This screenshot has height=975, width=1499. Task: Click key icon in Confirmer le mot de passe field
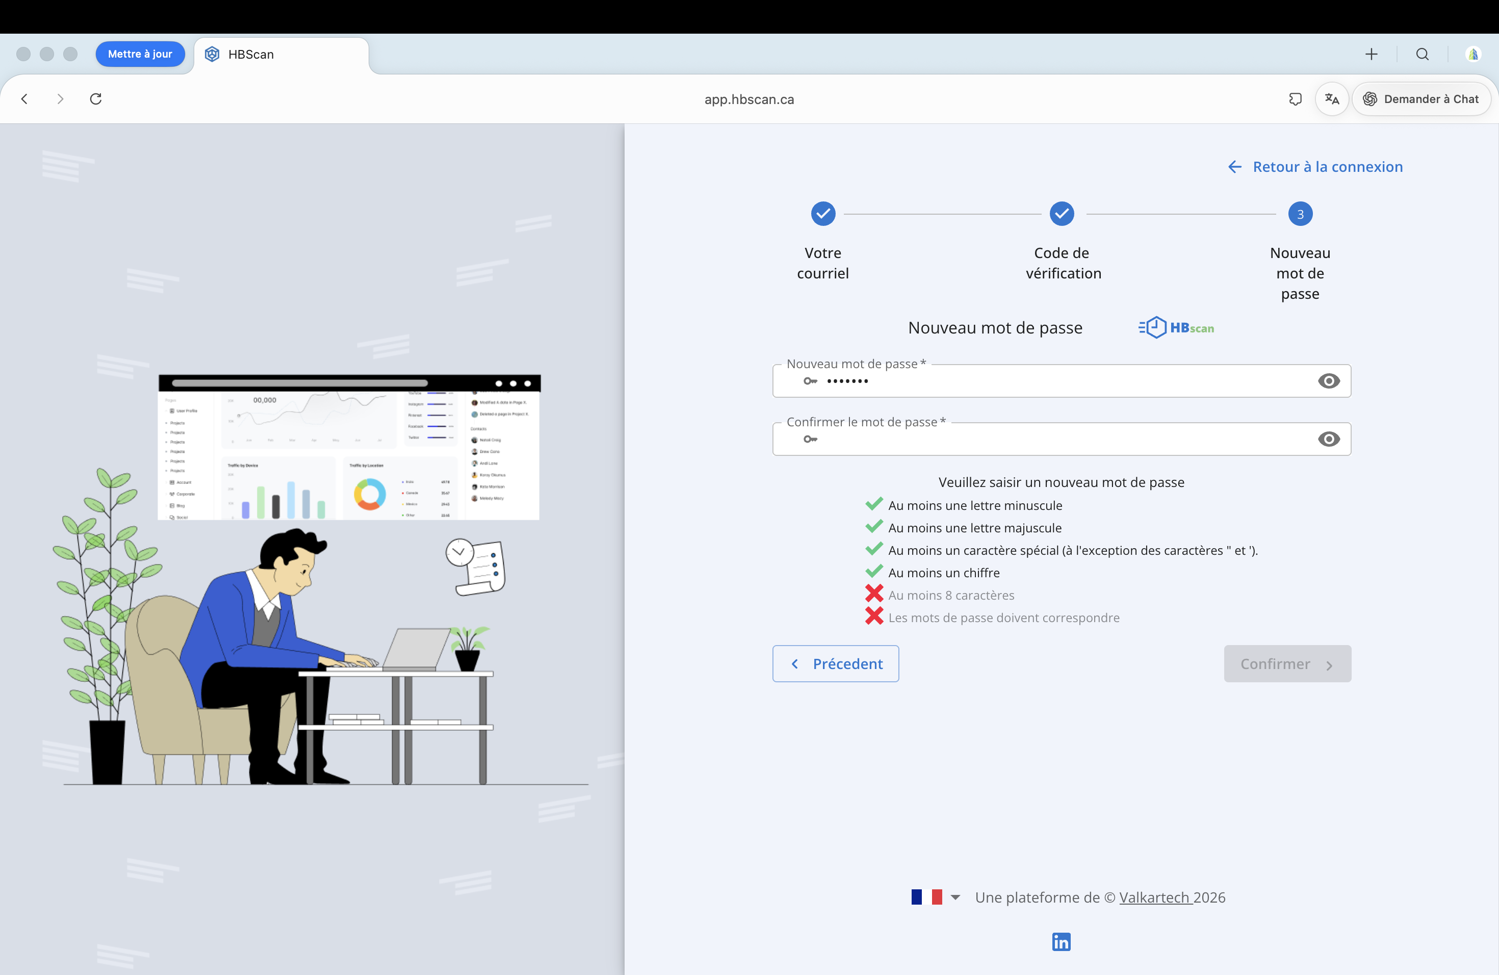pyautogui.click(x=810, y=439)
